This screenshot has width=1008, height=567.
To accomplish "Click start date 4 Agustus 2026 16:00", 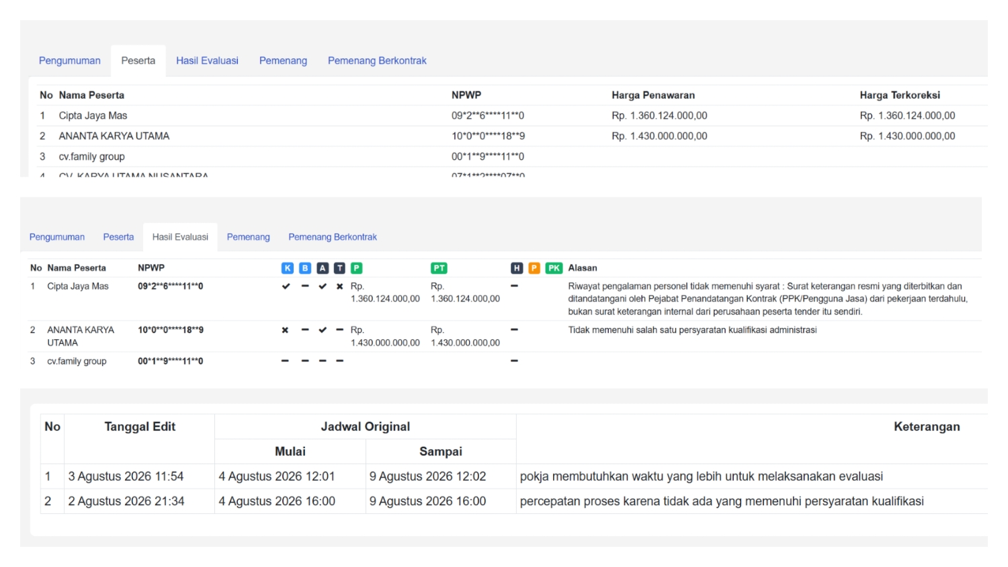I will (277, 501).
